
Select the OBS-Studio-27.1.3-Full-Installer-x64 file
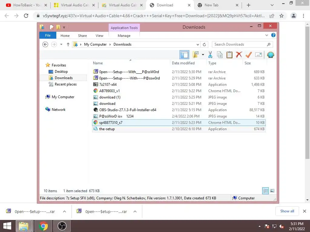click(179, 110)
